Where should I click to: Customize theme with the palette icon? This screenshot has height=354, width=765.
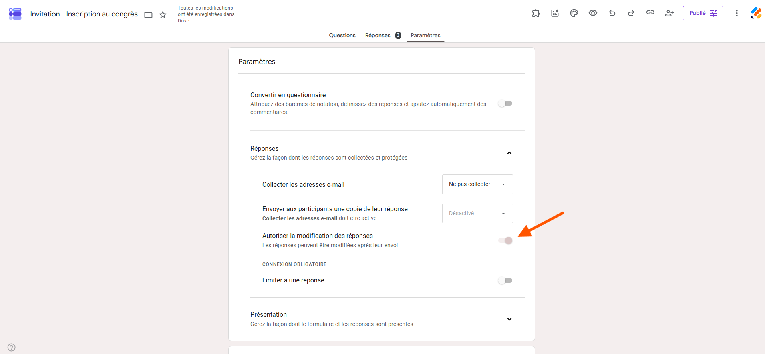point(574,13)
